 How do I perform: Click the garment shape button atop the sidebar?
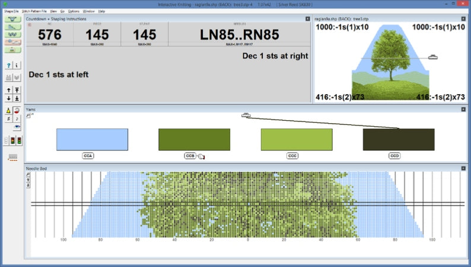[x=12, y=19]
